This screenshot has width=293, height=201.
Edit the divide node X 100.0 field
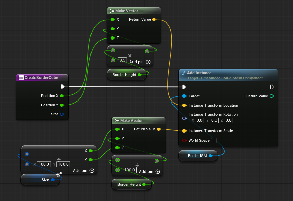44,164
